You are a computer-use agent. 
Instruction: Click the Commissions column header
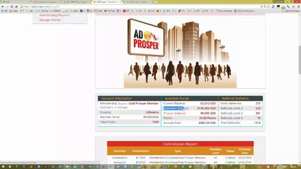coord(140,151)
